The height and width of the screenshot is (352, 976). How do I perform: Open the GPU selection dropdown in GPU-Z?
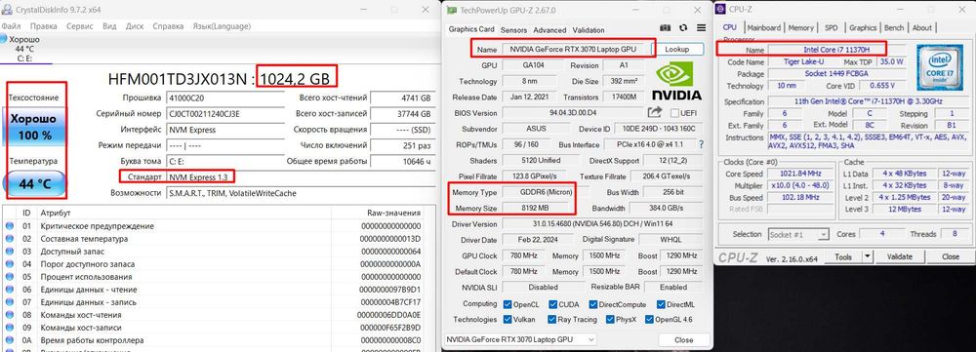tap(520, 339)
